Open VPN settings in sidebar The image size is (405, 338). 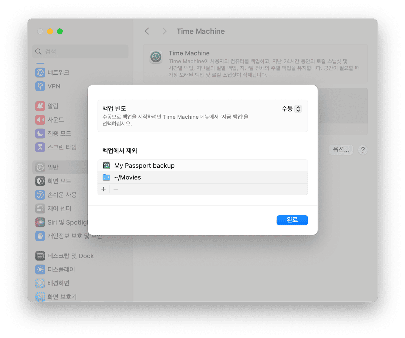(54, 86)
